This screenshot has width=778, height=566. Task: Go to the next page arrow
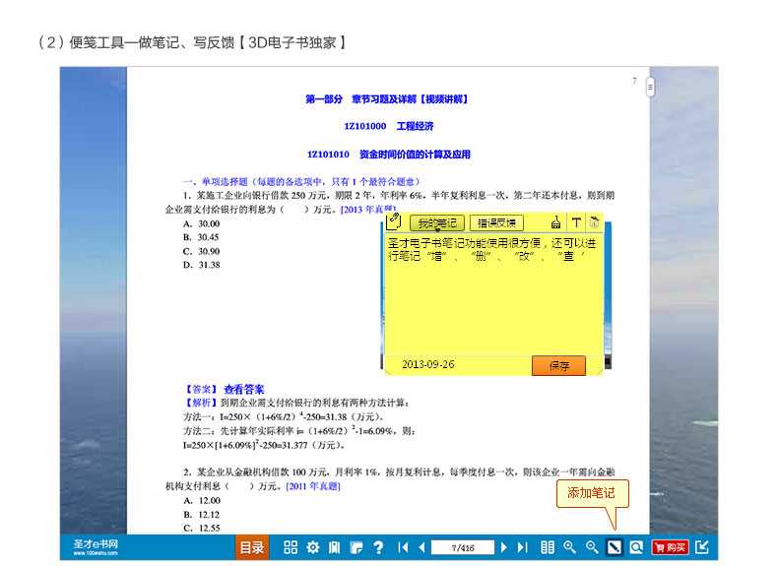[x=504, y=547]
